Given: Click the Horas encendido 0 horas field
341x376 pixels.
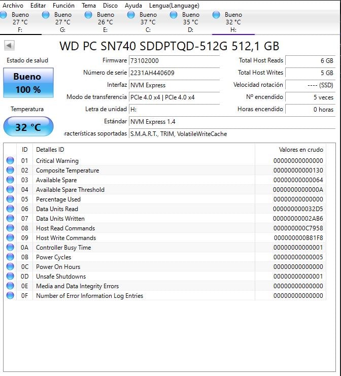Looking at the screenshot, I should 311,110.
